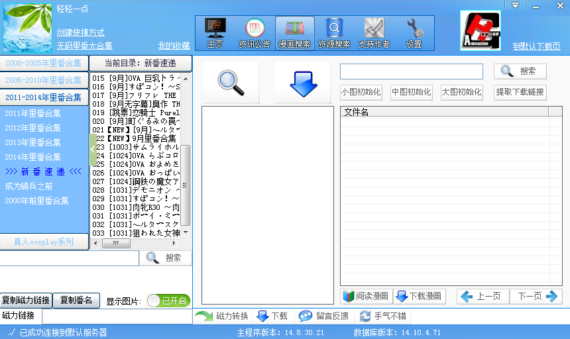Click the large blue download arrow
The image size is (570, 339).
(x=303, y=83)
